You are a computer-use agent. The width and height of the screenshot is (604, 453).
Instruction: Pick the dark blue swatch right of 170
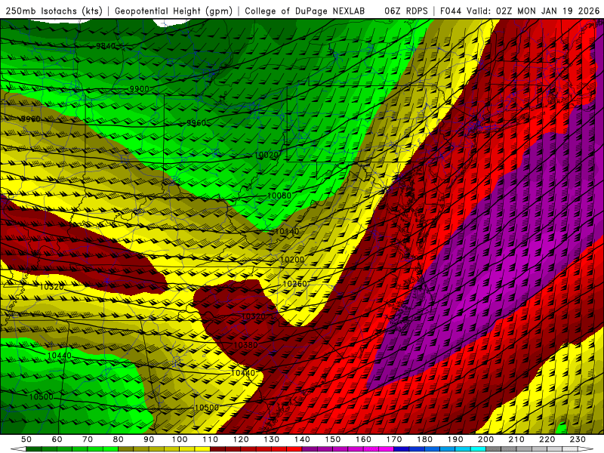click(402, 449)
